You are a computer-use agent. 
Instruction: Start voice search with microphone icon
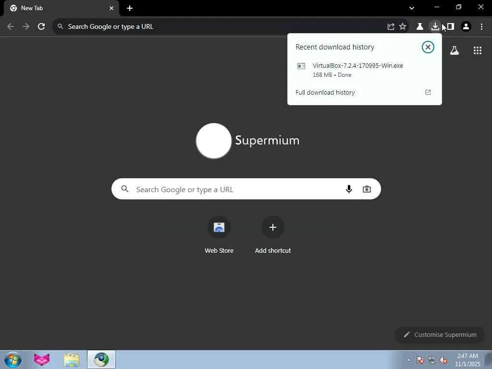click(x=349, y=189)
